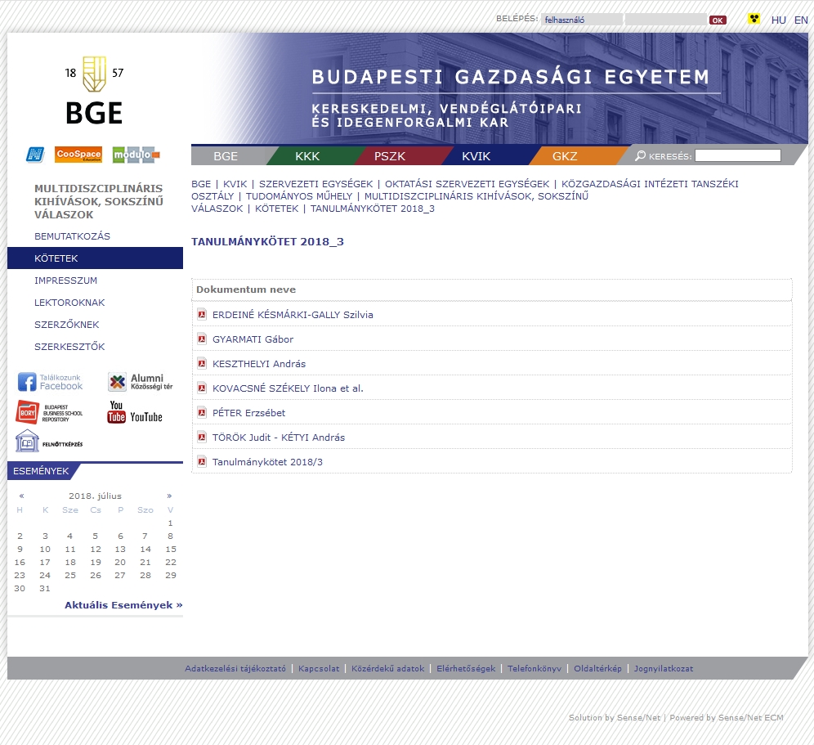
Task: Click the BGE university logo
Action: point(94,91)
